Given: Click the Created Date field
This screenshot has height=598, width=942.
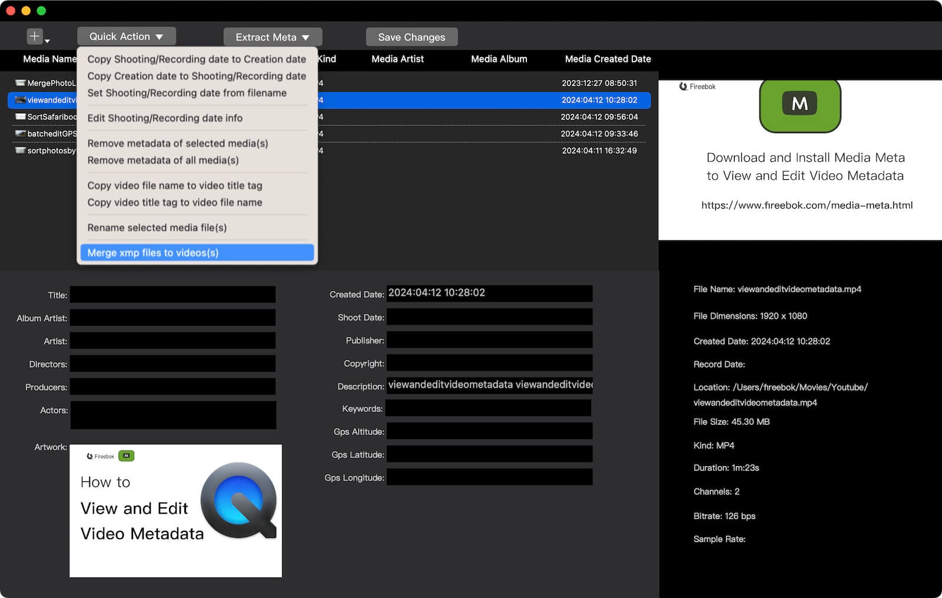Looking at the screenshot, I should [x=489, y=293].
